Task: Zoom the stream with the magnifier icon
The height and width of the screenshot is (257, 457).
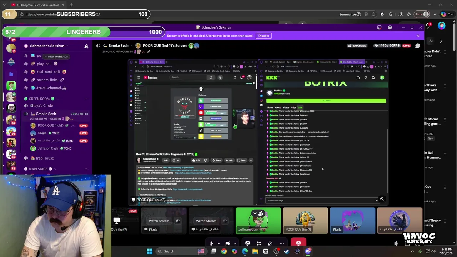Action: pyautogui.click(x=382, y=199)
